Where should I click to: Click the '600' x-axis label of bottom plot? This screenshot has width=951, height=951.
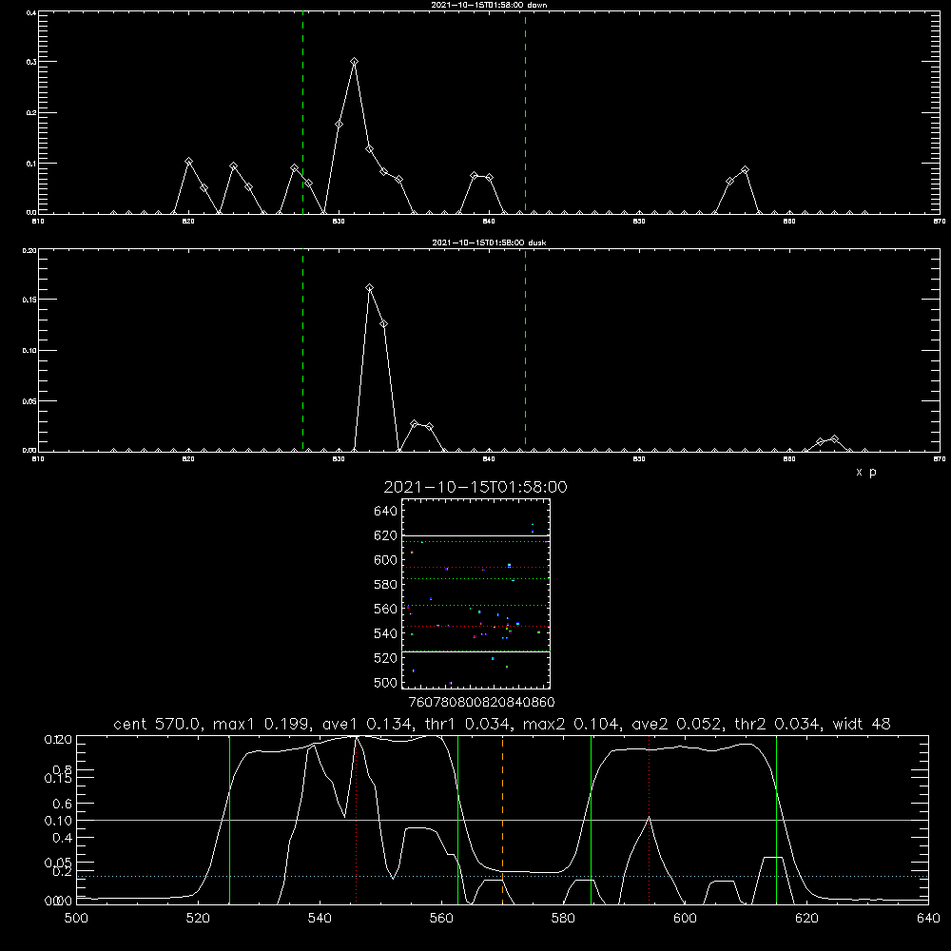click(x=685, y=919)
